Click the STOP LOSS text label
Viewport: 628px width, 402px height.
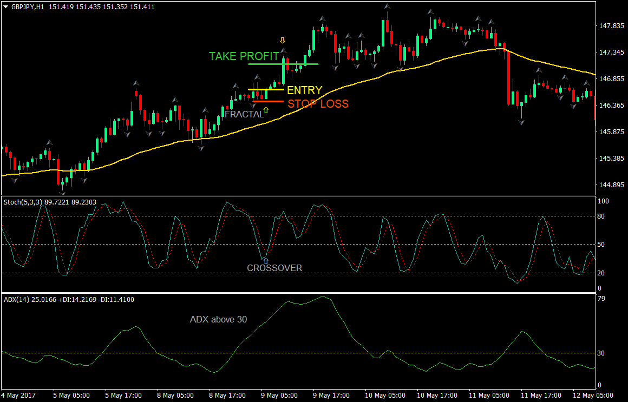(x=318, y=104)
